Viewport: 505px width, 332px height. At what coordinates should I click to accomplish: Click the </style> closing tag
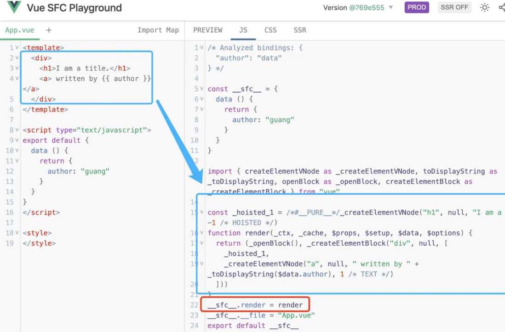[39, 243]
